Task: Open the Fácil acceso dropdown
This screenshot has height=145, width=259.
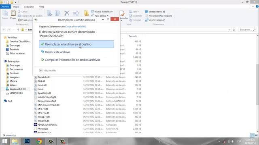Action: 100,16
